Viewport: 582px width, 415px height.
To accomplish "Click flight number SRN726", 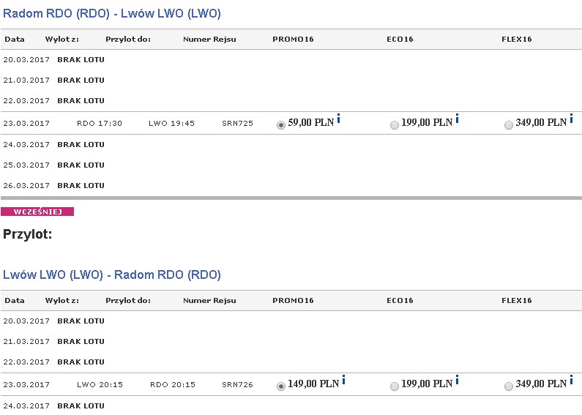I will (x=237, y=385).
